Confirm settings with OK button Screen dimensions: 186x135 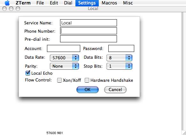coord(88,90)
